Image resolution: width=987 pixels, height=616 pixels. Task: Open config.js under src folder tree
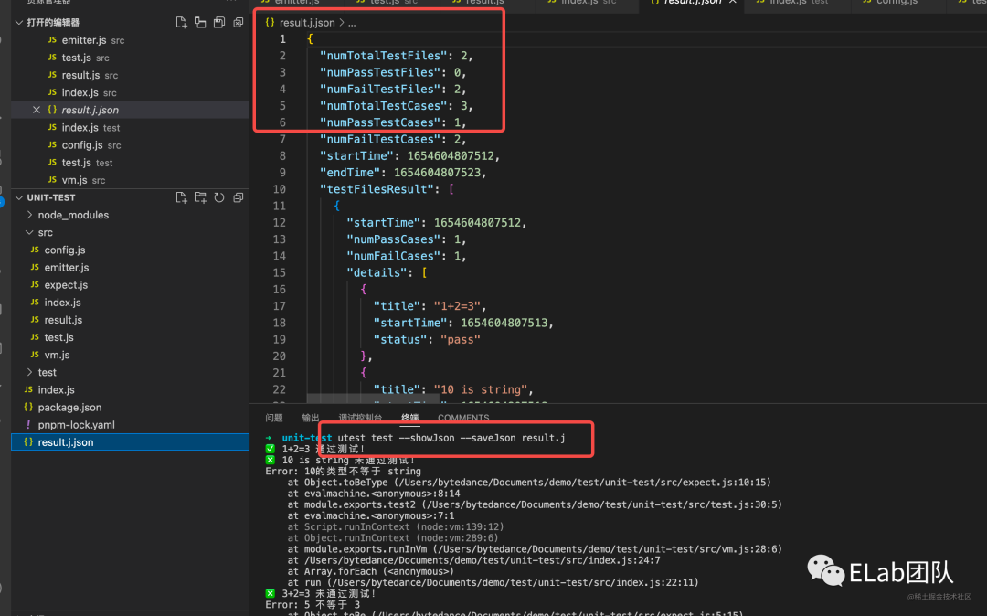[131, 250]
